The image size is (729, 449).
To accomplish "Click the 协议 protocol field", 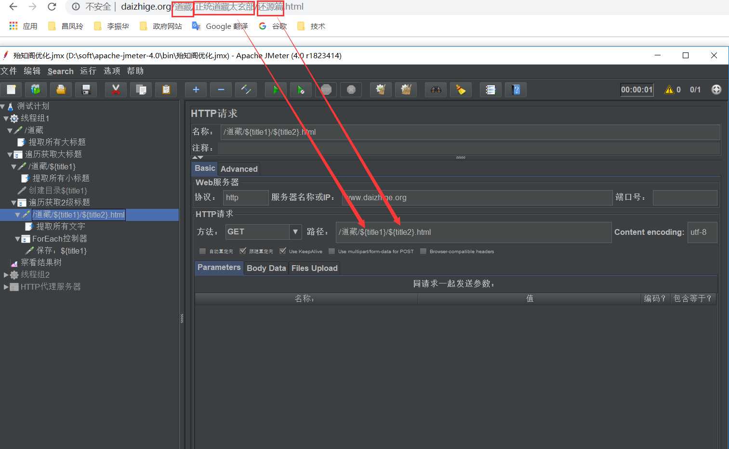I will click(x=246, y=197).
